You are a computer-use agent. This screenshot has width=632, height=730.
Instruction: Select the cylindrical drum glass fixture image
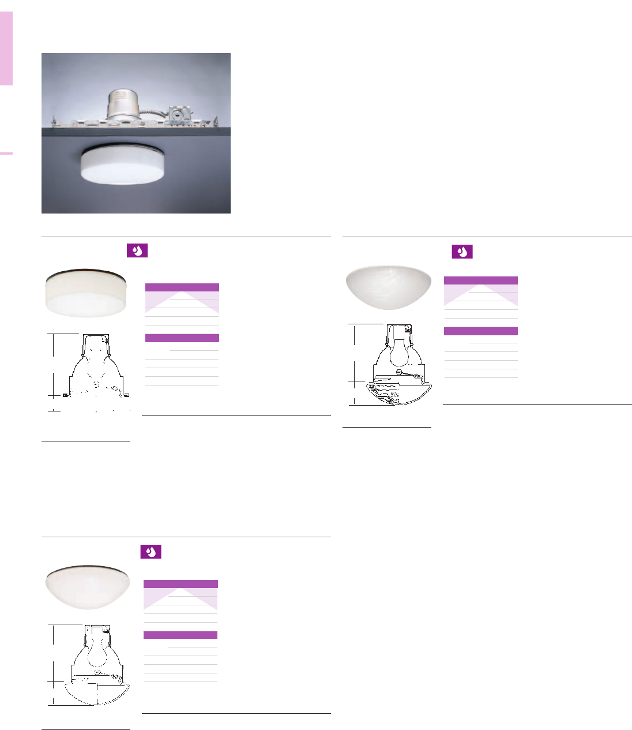pos(86,293)
